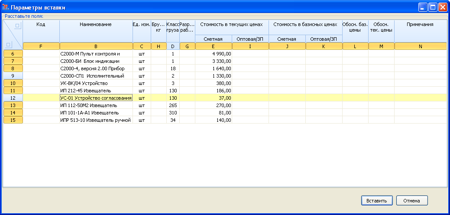Click the top-right corner square icon in the grid corner
This screenshot has height=215, width=450.
click(x=17, y=26)
